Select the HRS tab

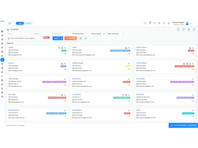coord(20,23)
